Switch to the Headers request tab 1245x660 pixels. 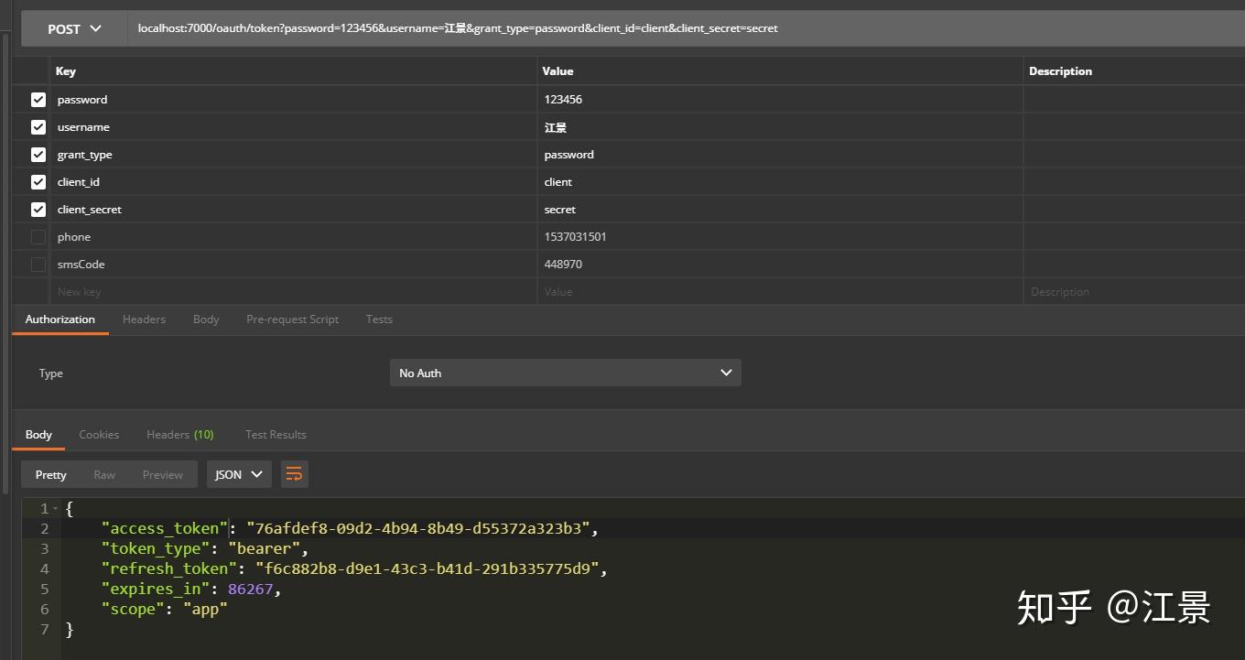pyautogui.click(x=144, y=319)
